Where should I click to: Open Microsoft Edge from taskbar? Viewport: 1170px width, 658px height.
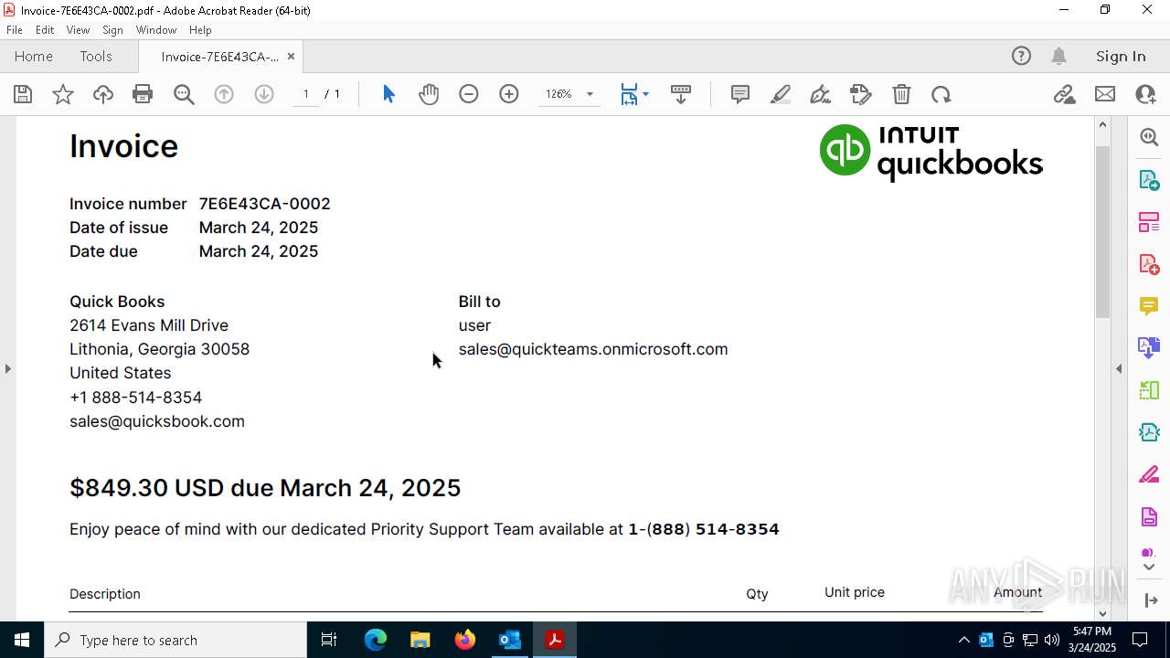point(376,640)
